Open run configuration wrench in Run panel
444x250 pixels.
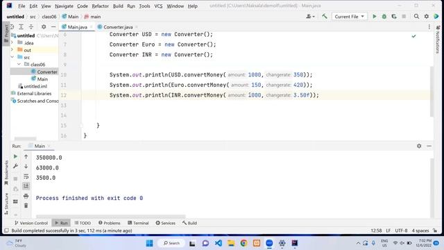tap(15, 166)
